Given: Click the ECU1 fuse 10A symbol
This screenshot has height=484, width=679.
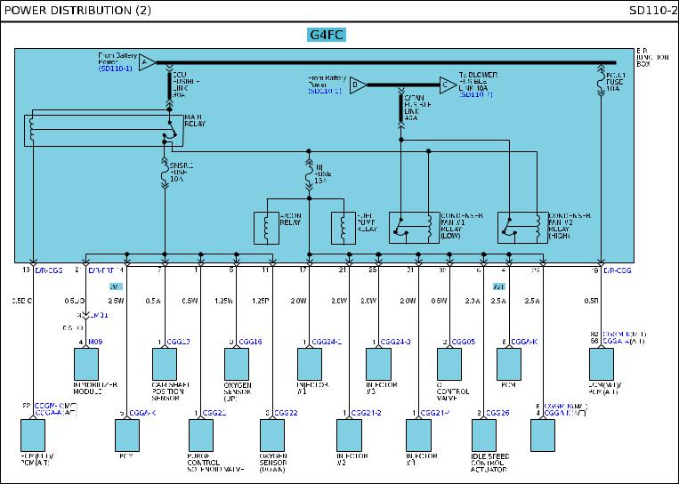Looking at the screenshot, I should [x=601, y=81].
